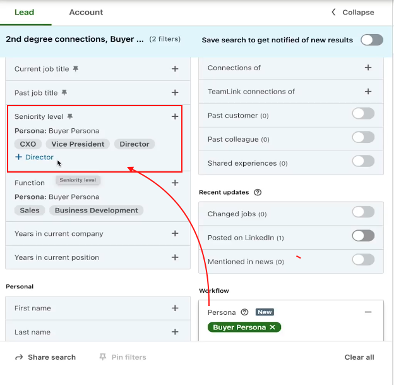
Task: Select the Lead tab
Action: pyautogui.click(x=24, y=12)
